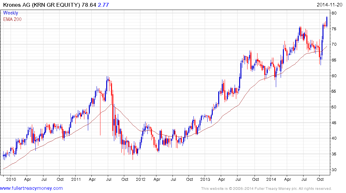Screen dimensions: 346x193
Task: Click the Apr label following 2013
Action: 221,179
